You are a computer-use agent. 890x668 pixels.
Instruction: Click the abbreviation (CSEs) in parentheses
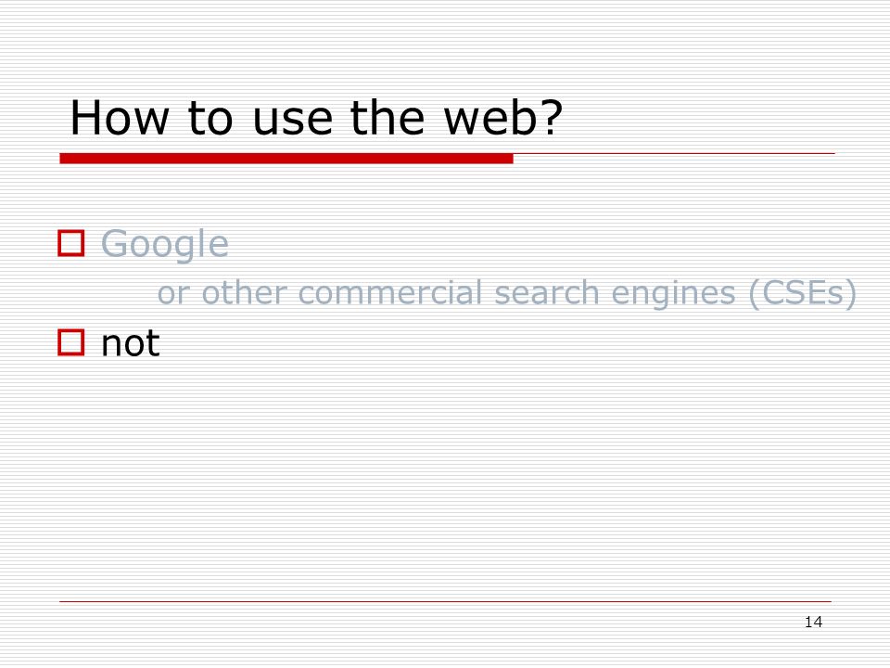point(803,294)
